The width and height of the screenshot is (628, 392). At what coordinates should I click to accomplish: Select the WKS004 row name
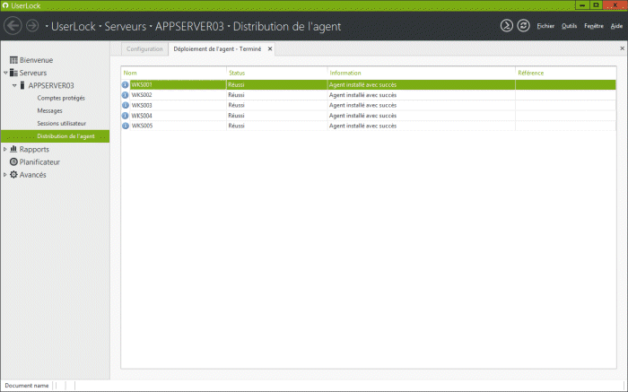[142, 116]
